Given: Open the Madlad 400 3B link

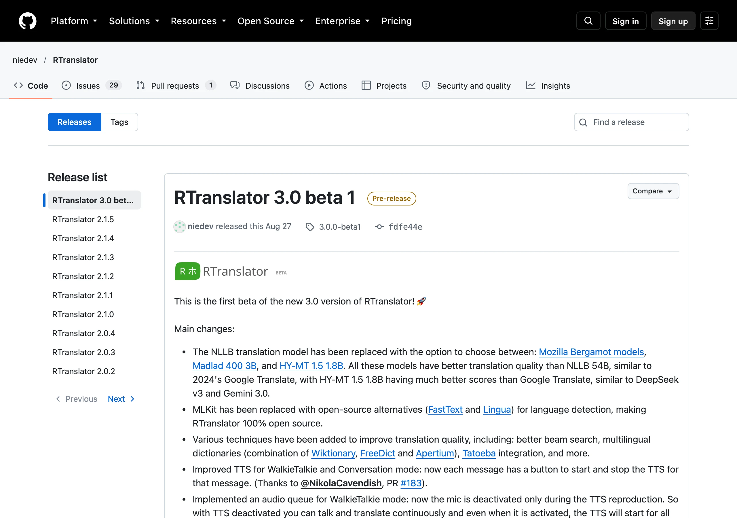Looking at the screenshot, I should click(225, 365).
